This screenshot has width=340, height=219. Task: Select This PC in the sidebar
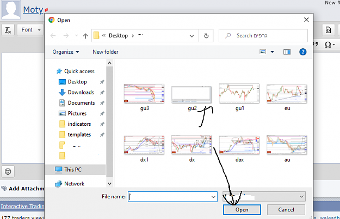click(x=75, y=170)
